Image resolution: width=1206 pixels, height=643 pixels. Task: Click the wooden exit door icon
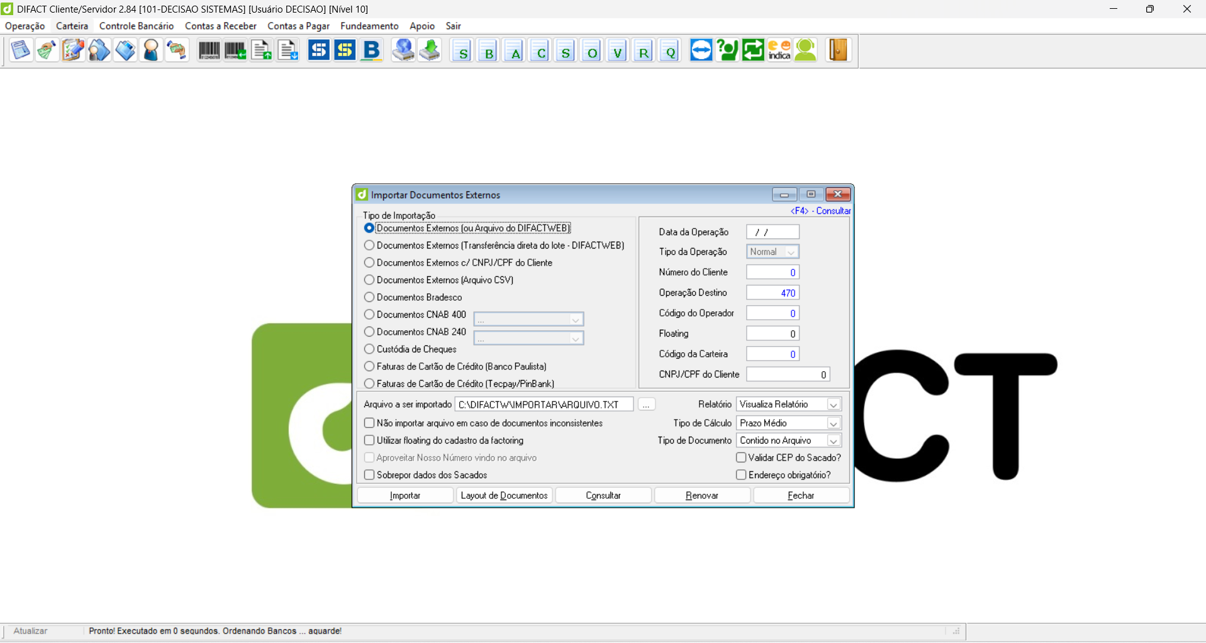[x=838, y=50]
